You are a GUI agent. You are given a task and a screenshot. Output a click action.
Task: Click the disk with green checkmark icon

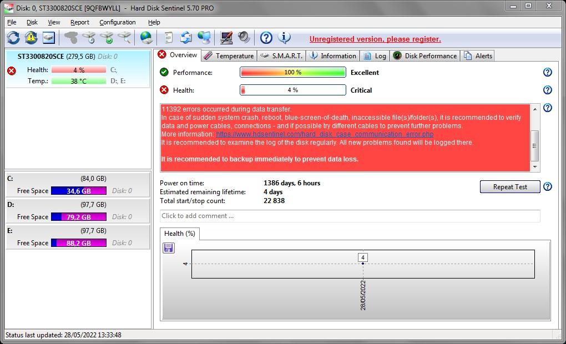(107, 38)
